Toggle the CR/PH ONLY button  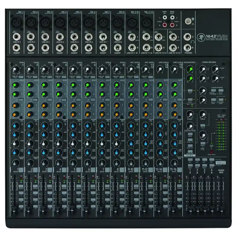[213, 100]
